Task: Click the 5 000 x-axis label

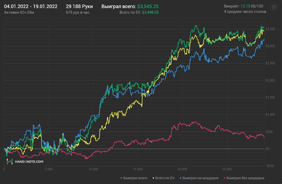Action: [49, 169]
